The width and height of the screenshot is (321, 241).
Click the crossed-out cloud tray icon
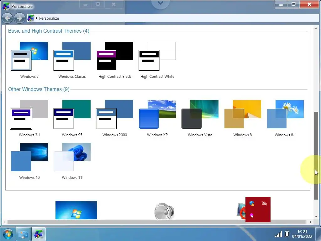[264, 203]
